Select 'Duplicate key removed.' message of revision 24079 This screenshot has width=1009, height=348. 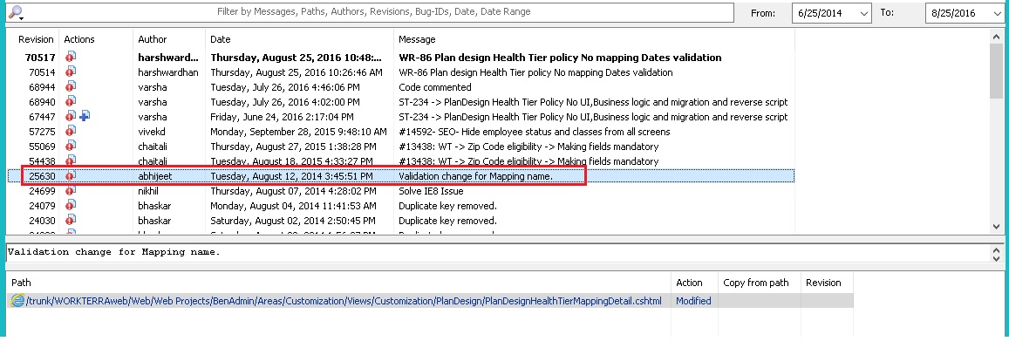(x=448, y=205)
